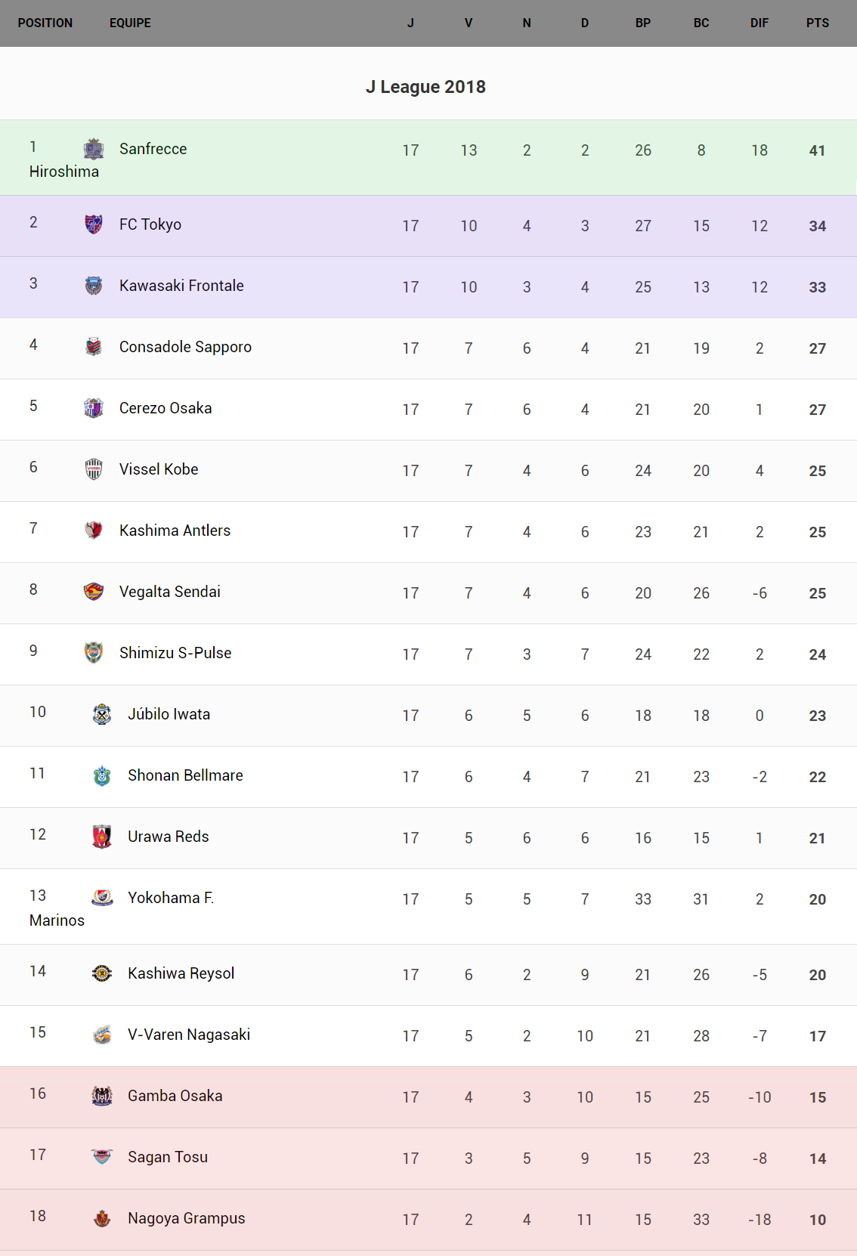Viewport: 857px width, 1256px height.
Task: Select the Shimizu S-Pulse team name
Action: (175, 653)
